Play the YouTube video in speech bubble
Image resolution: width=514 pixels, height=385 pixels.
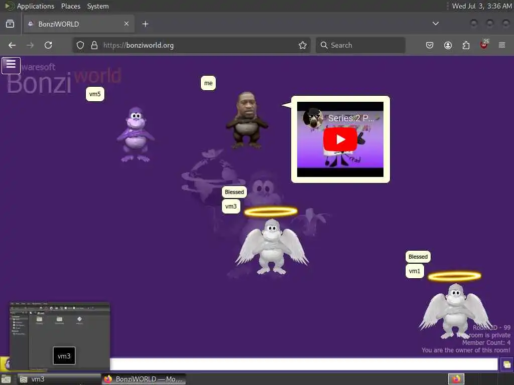pos(340,139)
